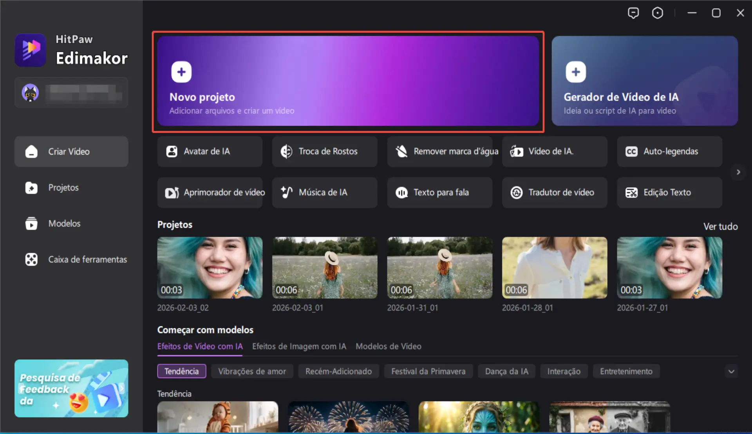Expand the template category tags dropdown
The image size is (752, 434).
[x=731, y=371]
